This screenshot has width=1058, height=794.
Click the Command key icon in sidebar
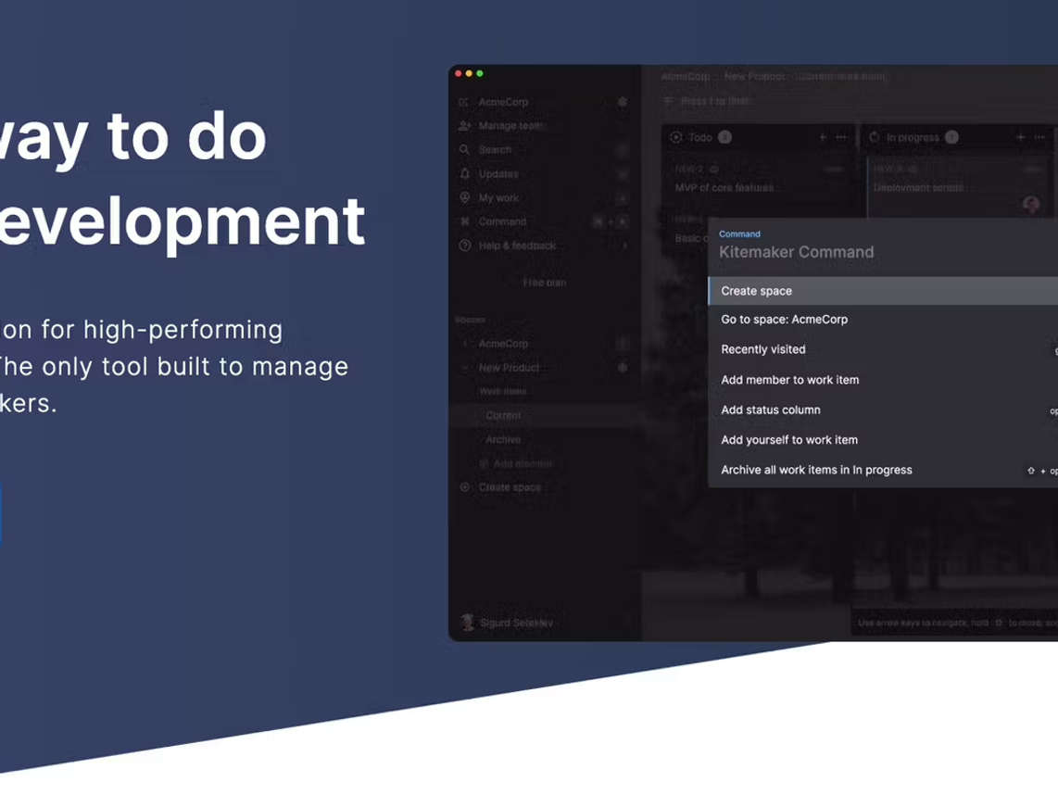click(x=464, y=221)
